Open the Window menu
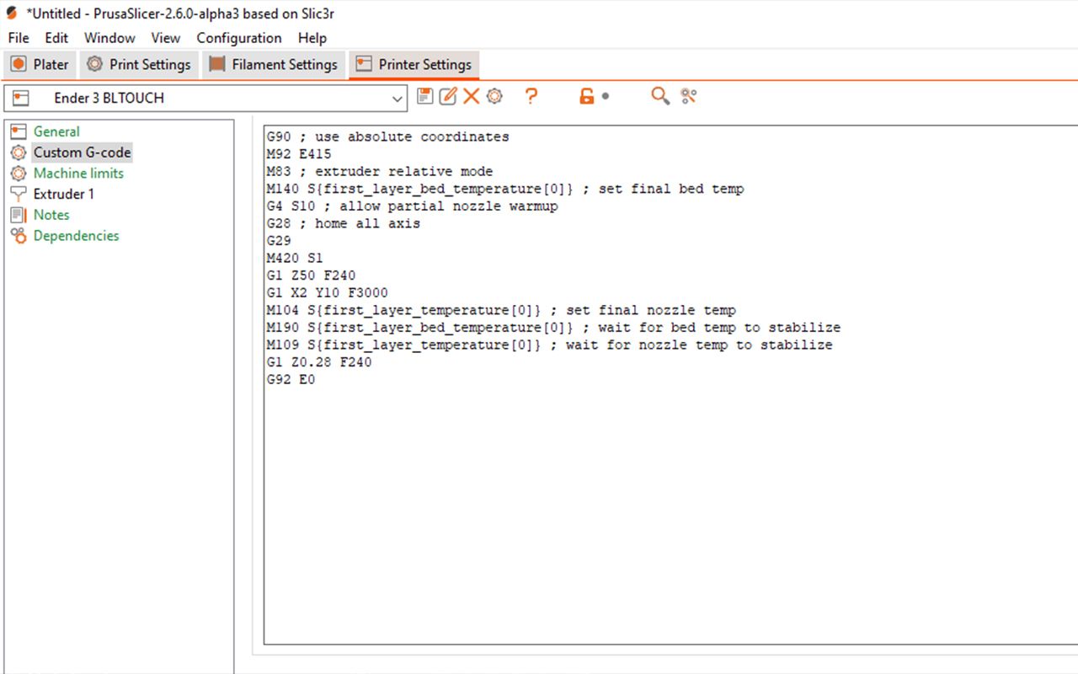Image resolution: width=1078 pixels, height=674 pixels. pyautogui.click(x=109, y=38)
